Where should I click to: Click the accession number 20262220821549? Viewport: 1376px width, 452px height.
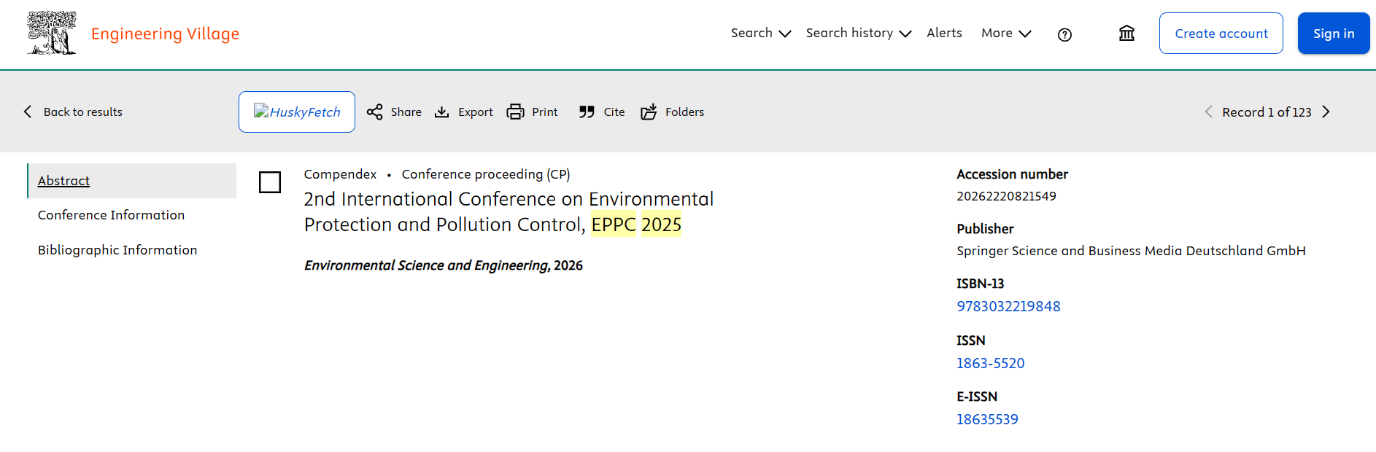pos(1006,196)
